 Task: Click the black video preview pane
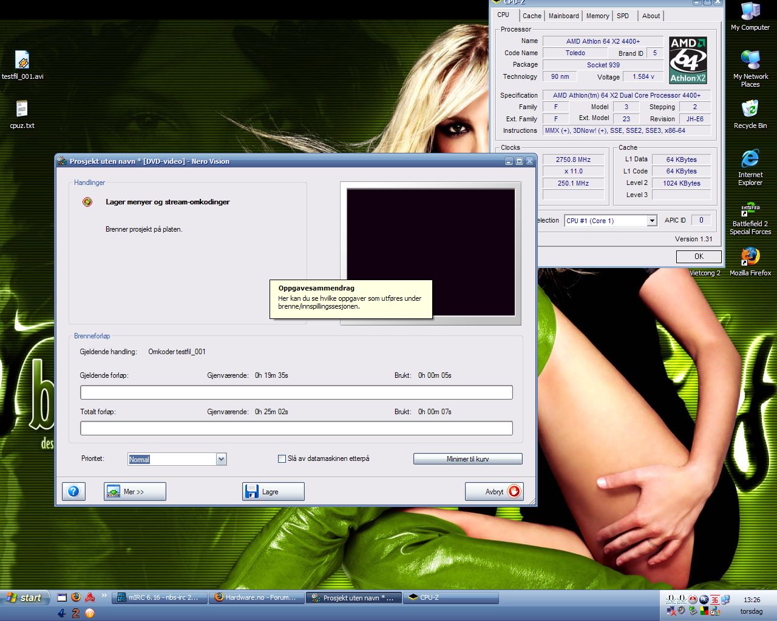431,252
